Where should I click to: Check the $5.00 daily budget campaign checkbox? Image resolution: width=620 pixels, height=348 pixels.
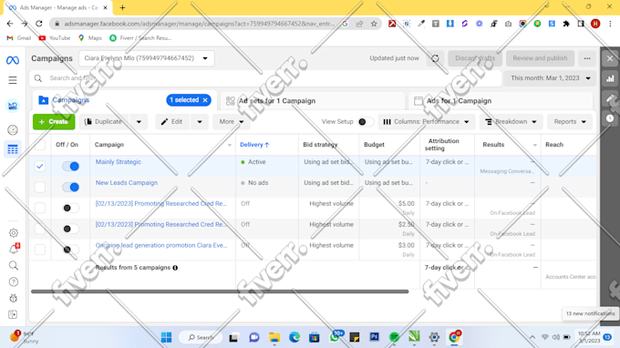coord(40,208)
